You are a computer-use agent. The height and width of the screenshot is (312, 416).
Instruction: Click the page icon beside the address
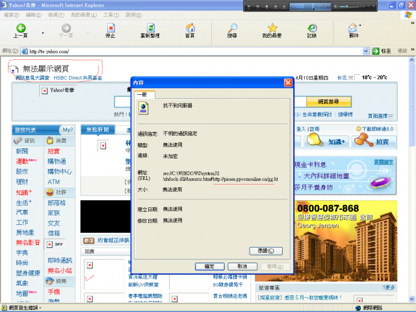[x=25, y=51]
